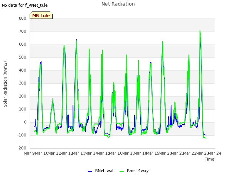The height and width of the screenshot is (178, 237).
Task: Click the blue RNet_wat legend line marker
Action: 90,171
